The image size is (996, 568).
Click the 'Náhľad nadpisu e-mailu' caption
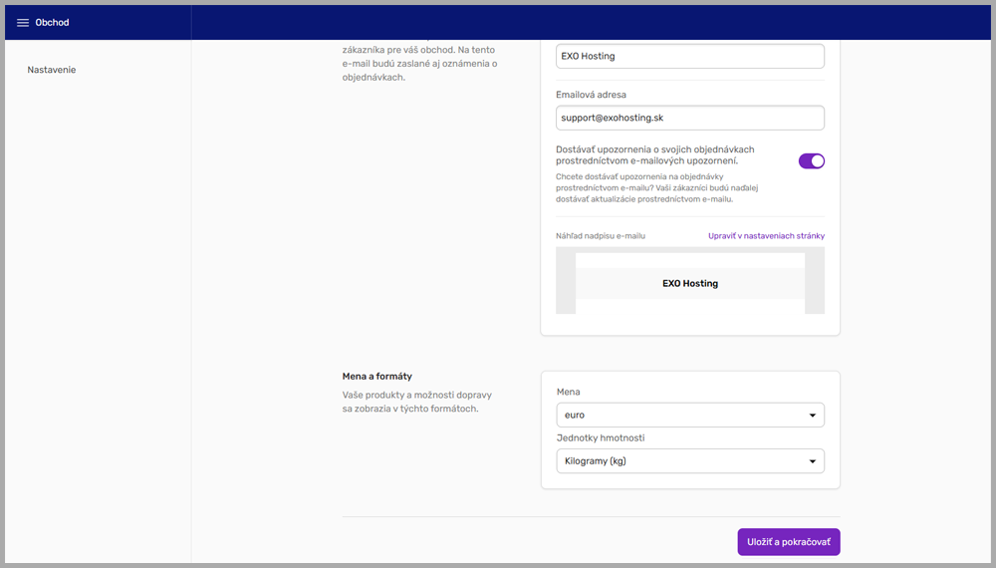(601, 236)
